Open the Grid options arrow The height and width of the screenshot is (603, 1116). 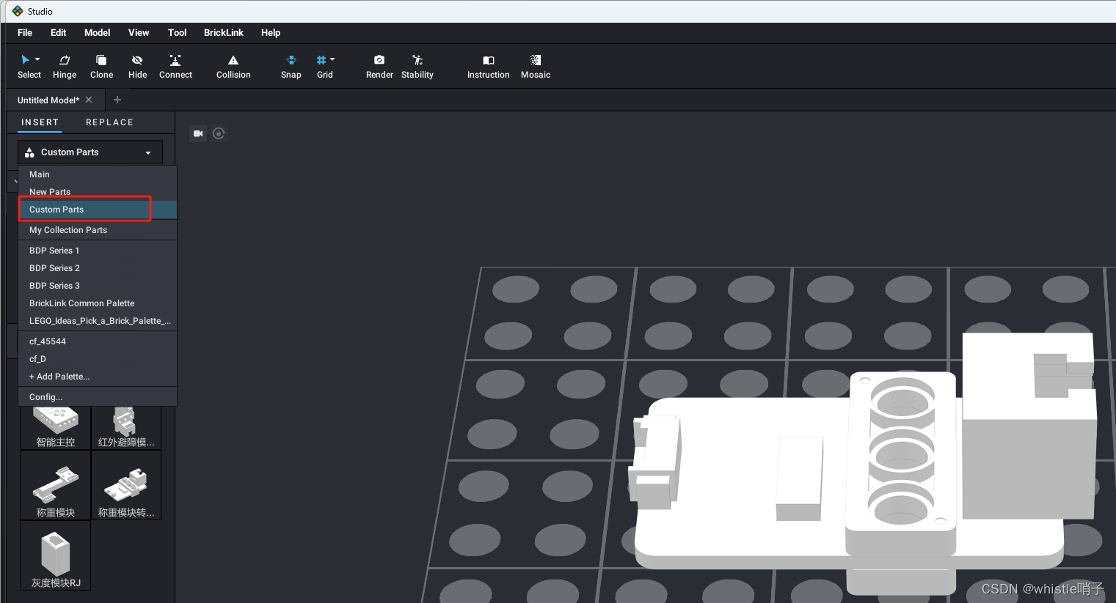tap(332, 59)
